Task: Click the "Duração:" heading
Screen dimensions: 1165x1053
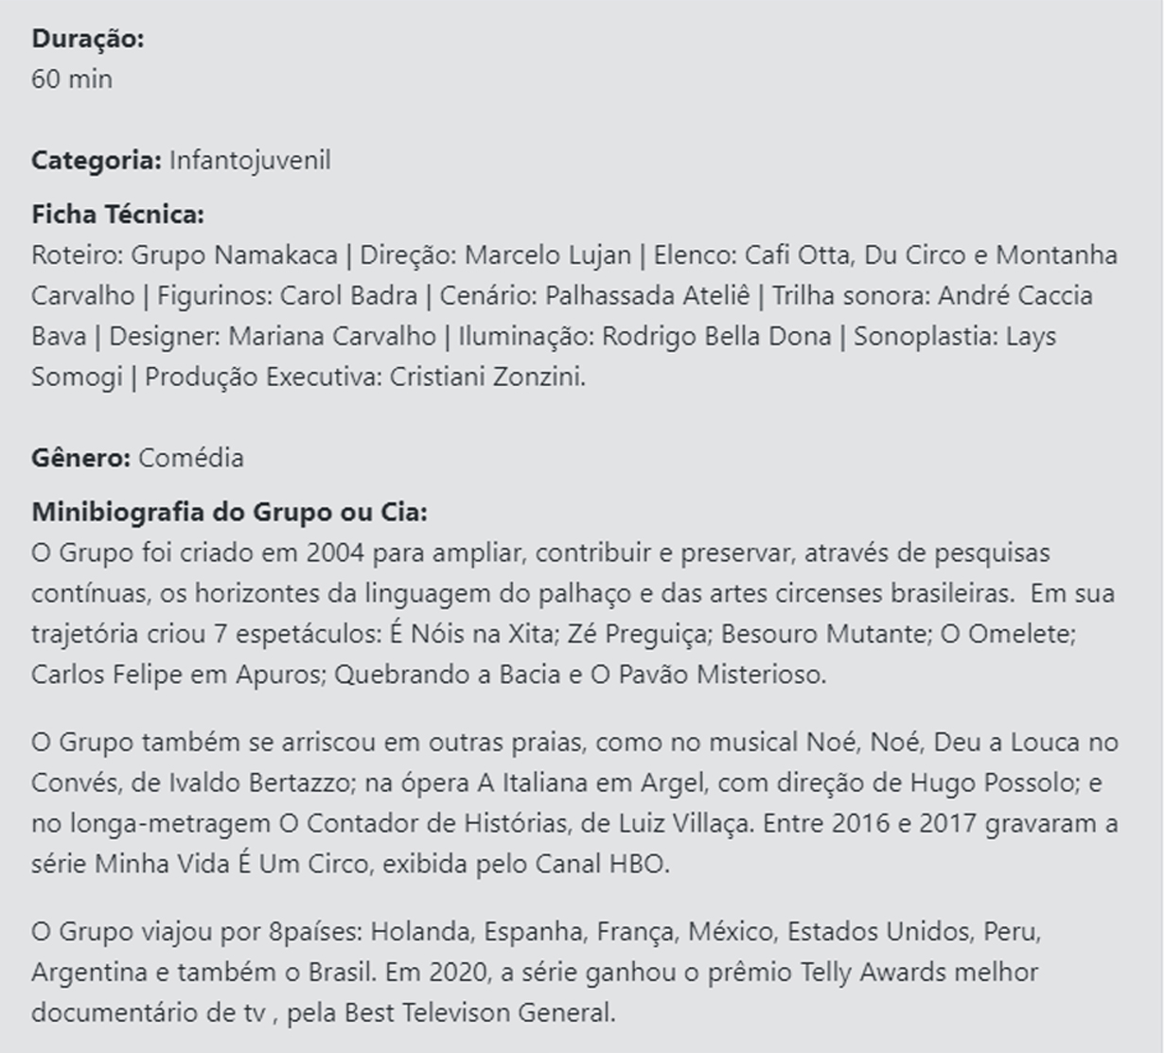Action: coord(87,39)
